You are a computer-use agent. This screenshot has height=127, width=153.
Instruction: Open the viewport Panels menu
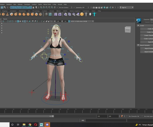click(5, 19)
